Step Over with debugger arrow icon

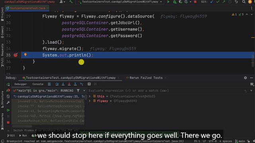(57, 84)
